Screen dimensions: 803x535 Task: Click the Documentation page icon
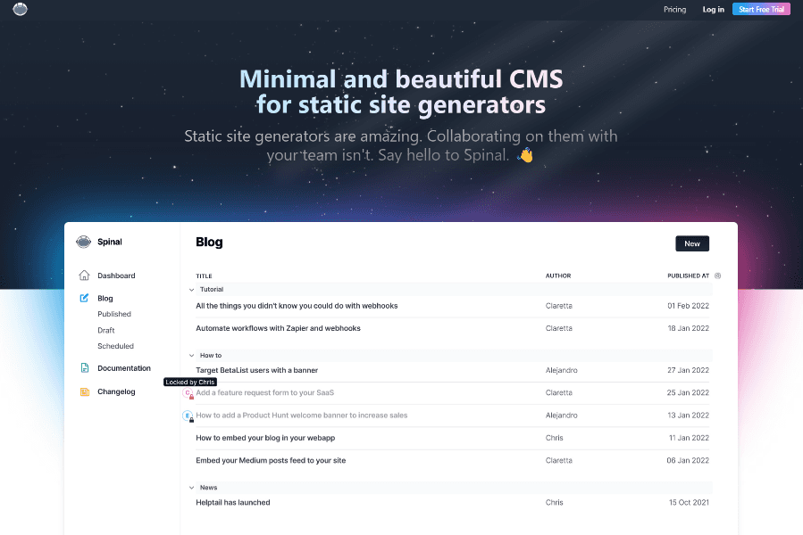click(83, 367)
